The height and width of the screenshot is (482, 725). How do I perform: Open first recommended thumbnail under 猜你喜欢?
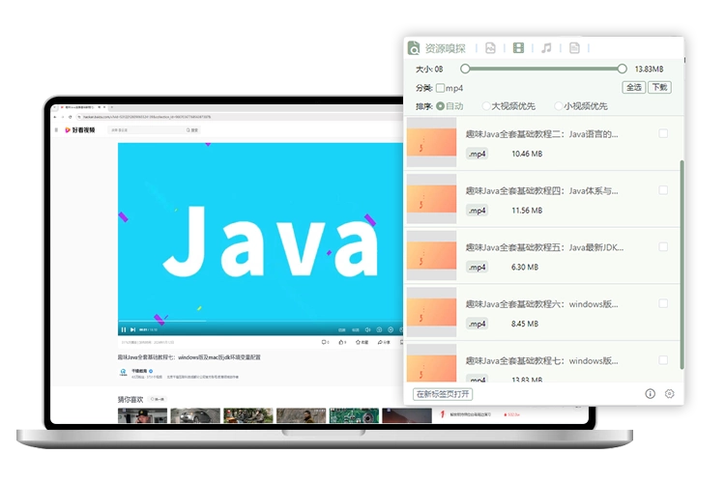pyautogui.click(x=142, y=415)
